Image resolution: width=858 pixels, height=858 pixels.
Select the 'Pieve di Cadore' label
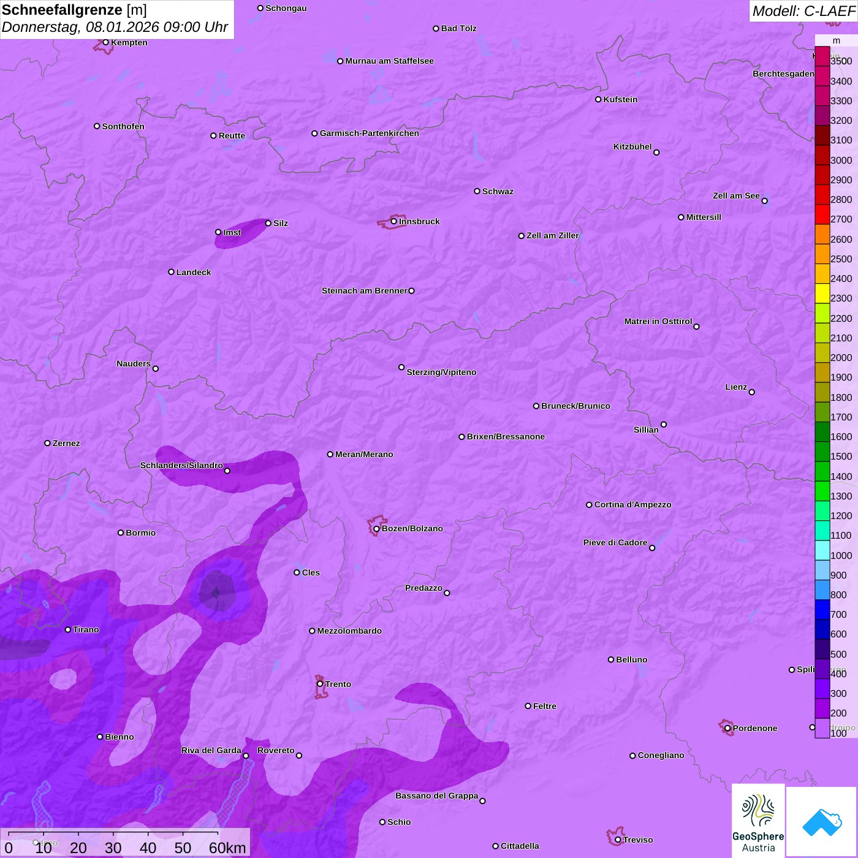point(615,542)
